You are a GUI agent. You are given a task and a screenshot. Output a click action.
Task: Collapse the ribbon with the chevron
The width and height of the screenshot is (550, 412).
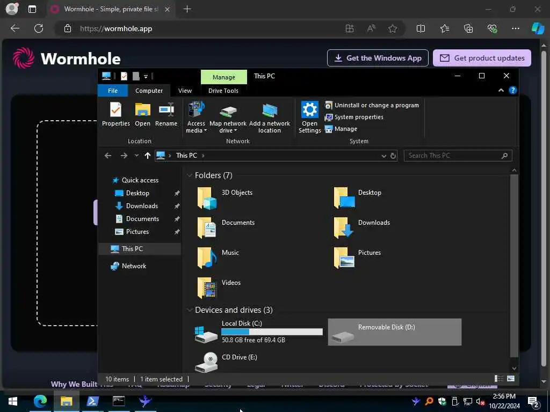(501, 90)
